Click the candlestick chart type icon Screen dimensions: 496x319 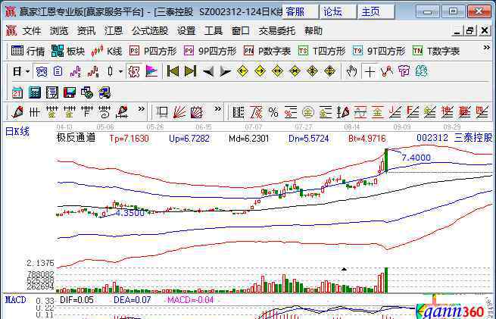[110, 71]
